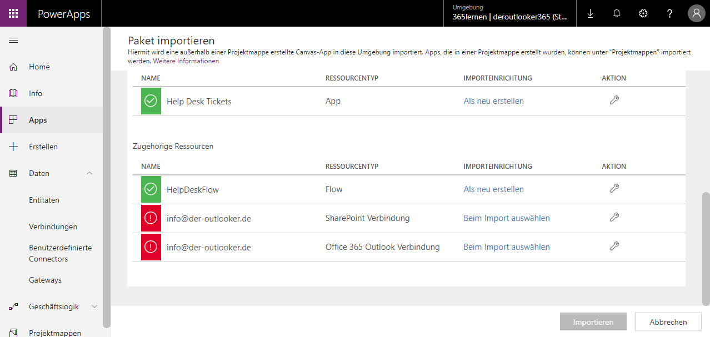Open Gateways under Daten

point(45,280)
